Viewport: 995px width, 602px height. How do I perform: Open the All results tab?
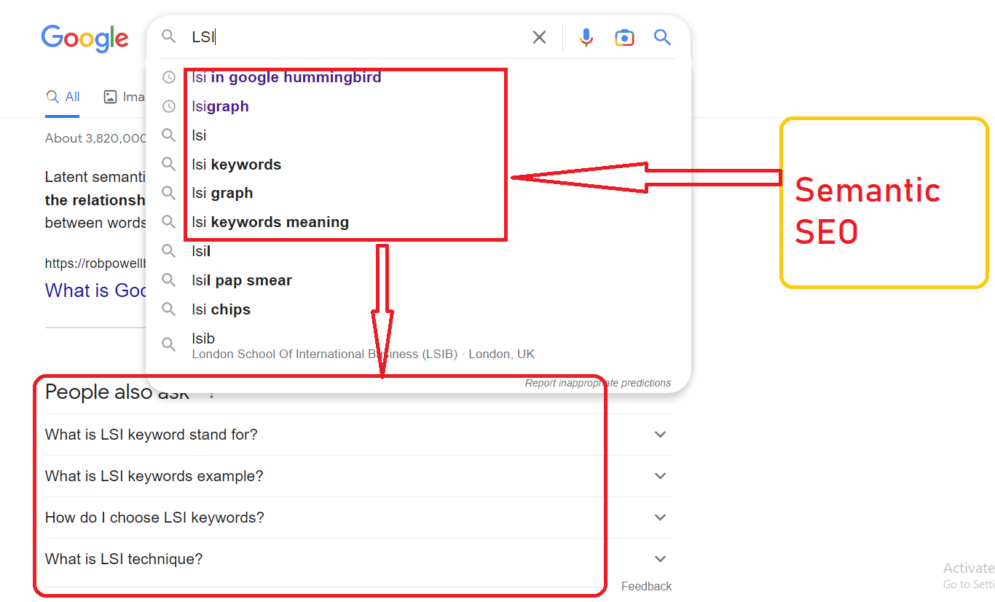63,97
